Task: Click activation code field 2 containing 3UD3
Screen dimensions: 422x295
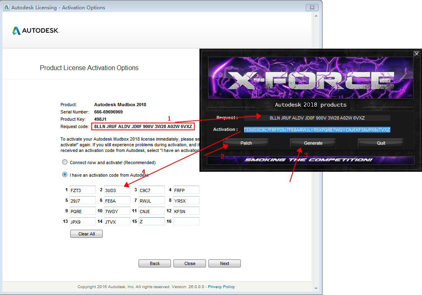Action: pyautogui.click(x=117, y=190)
